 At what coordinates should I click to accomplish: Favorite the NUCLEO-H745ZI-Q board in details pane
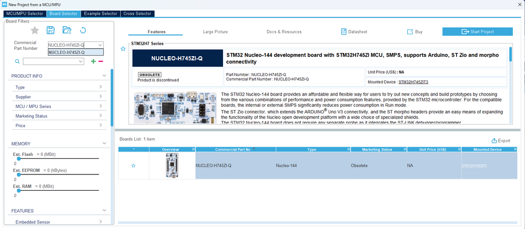pyautogui.click(x=123, y=49)
